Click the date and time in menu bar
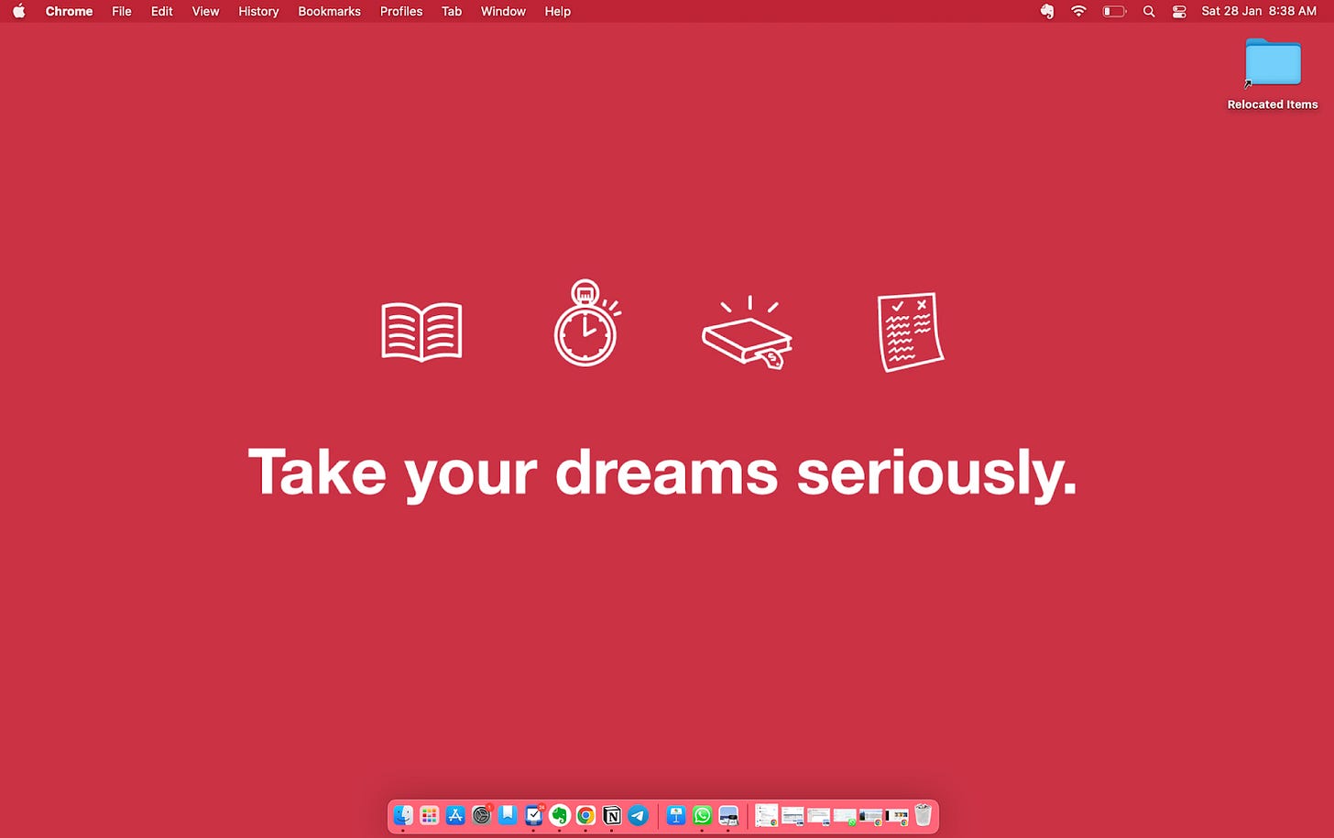Image resolution: width=1334 pixels, height=838 pixels. [1259, 11]
